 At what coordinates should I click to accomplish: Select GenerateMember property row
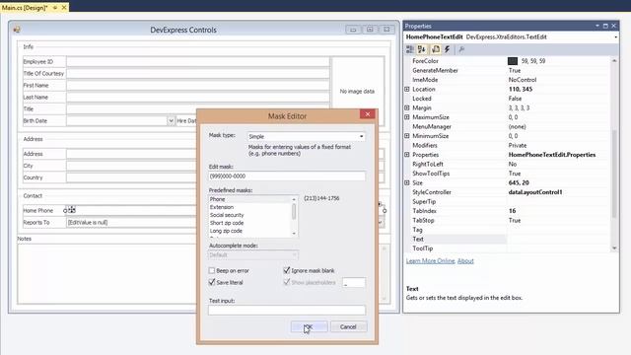tap(507, 70)
